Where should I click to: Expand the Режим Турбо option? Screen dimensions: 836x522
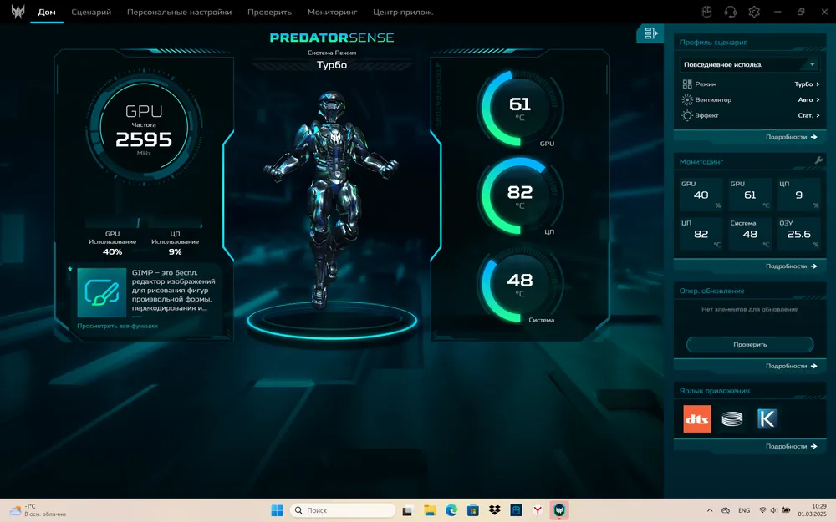click(x=806, y=84)
